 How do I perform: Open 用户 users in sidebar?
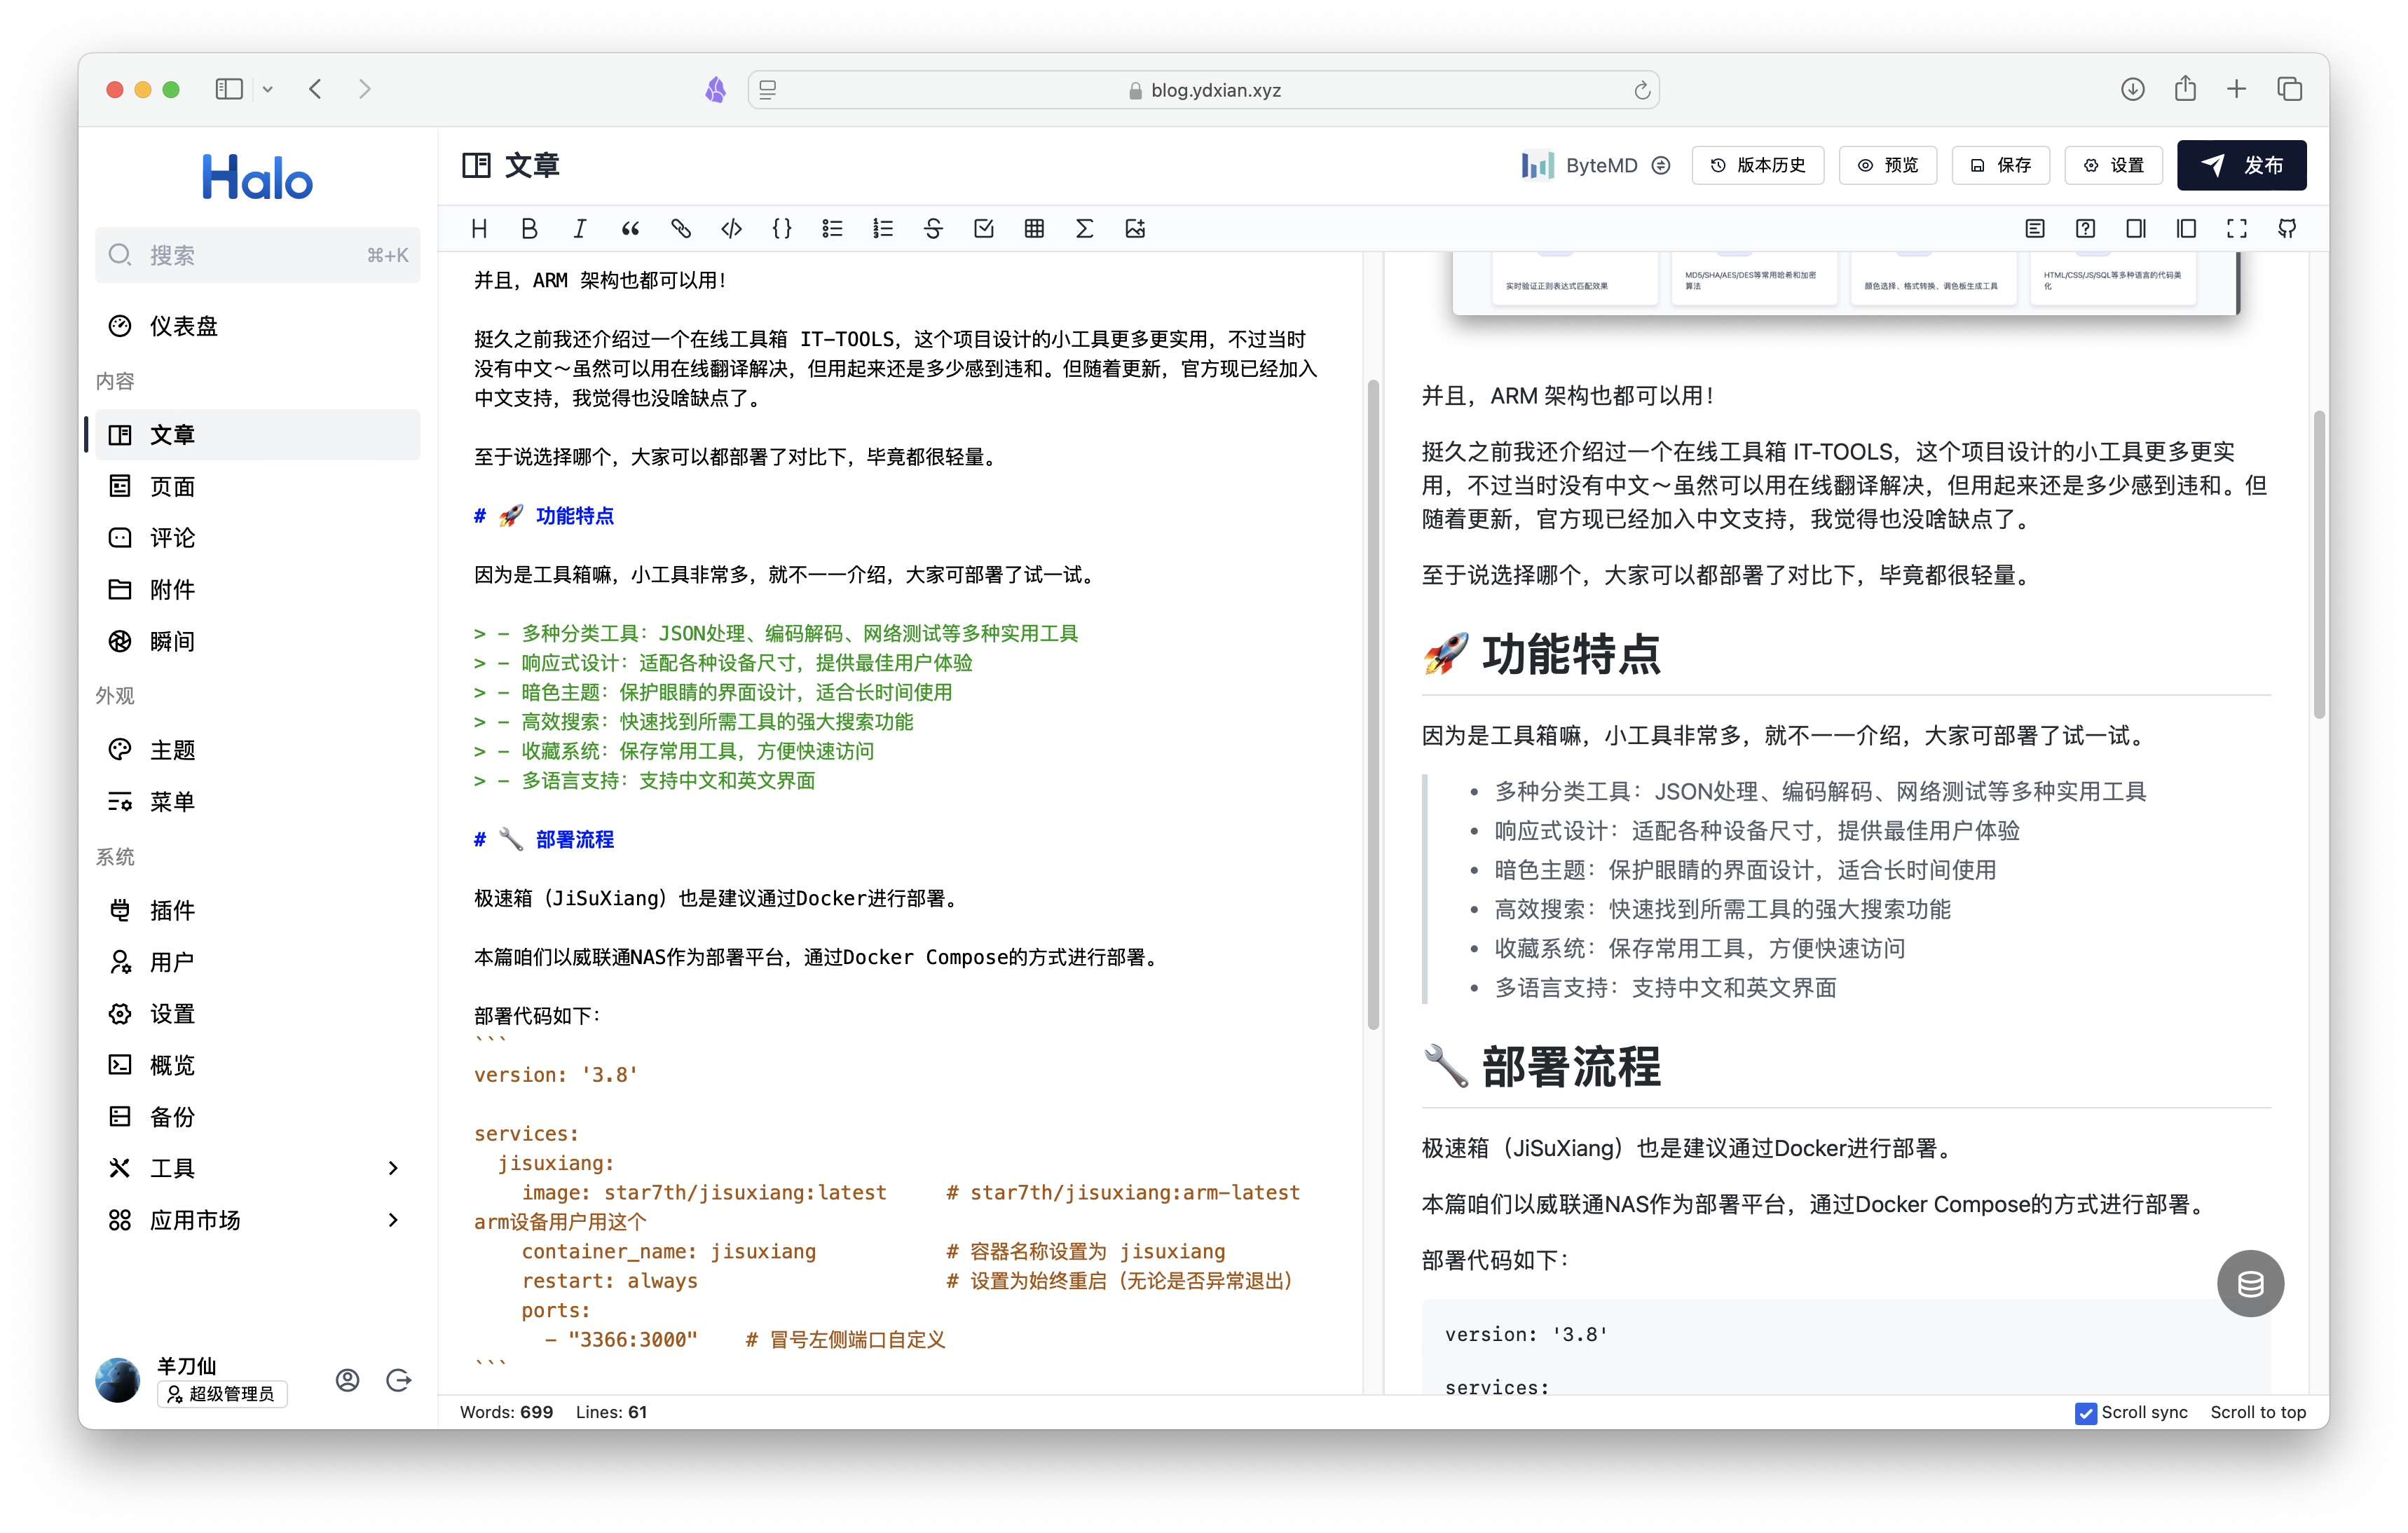click(x=257, y=962)
